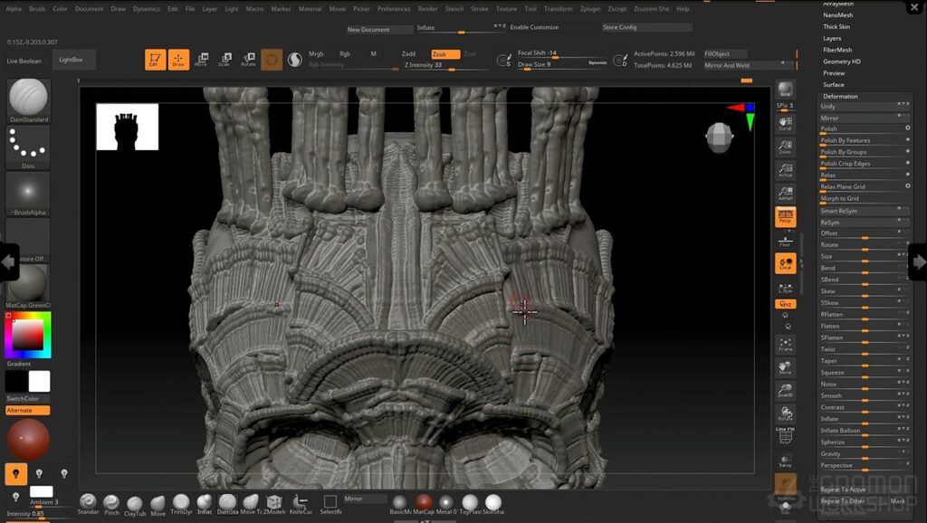This screenshot has width=927, height=523.
Task: Choose the Inflat brush
Action: pyautogui.click(x=204, y=503)
